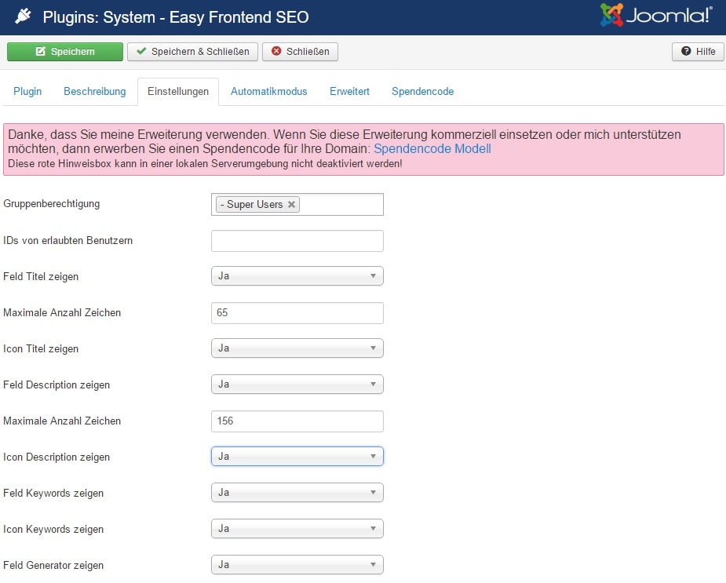Viewport: 726px width, 583px height.
Task: Click the Icon Keywords zeigen label
Action: [x=53, y=530]
